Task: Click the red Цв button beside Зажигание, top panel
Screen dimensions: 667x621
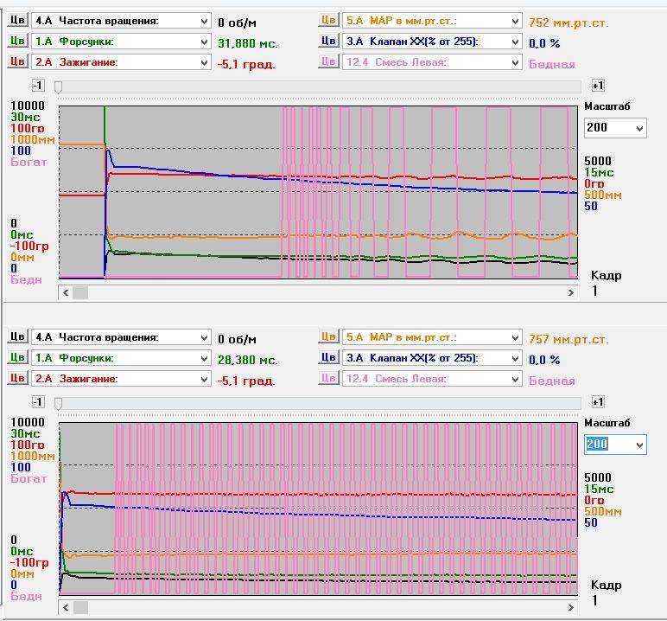Action: coord(17,62)
